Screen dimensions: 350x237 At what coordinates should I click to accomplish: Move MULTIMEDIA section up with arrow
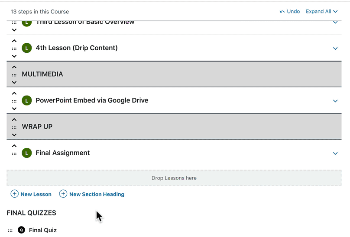14,67
